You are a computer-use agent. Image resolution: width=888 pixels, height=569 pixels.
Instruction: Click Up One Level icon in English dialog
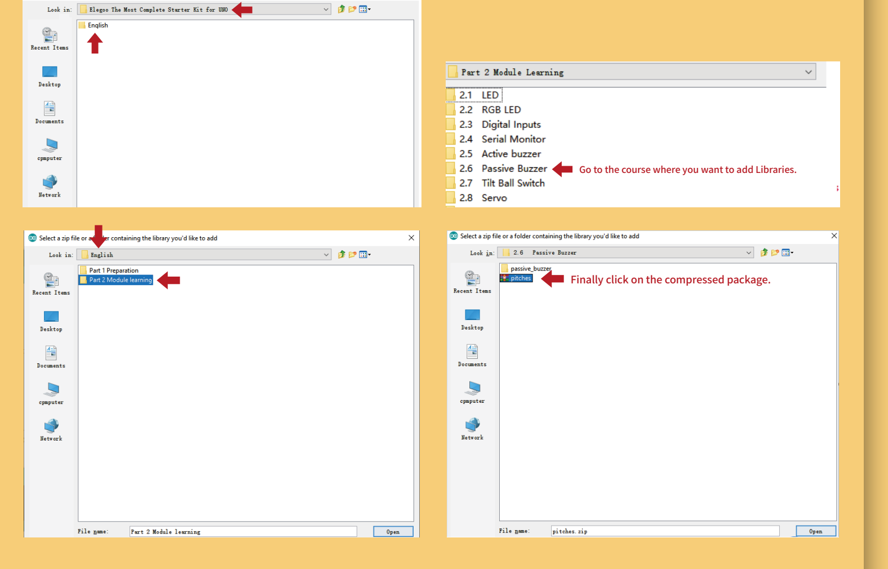point(341,255)
